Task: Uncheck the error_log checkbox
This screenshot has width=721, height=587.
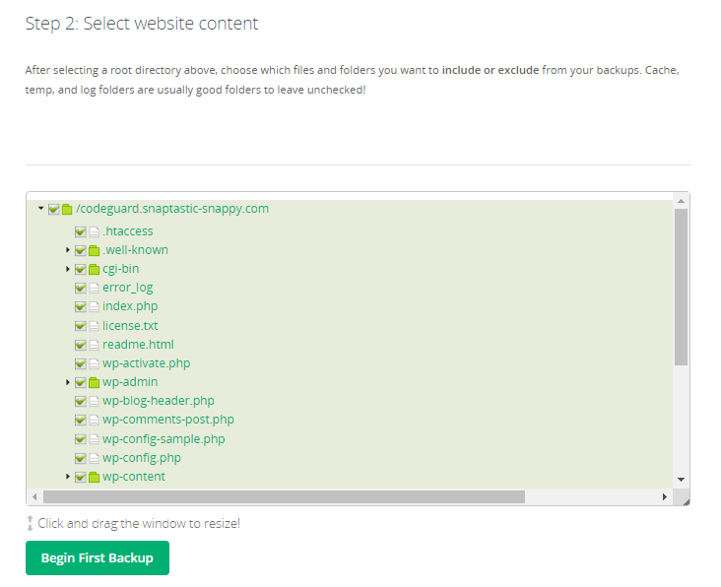Action: coord(81,288)
